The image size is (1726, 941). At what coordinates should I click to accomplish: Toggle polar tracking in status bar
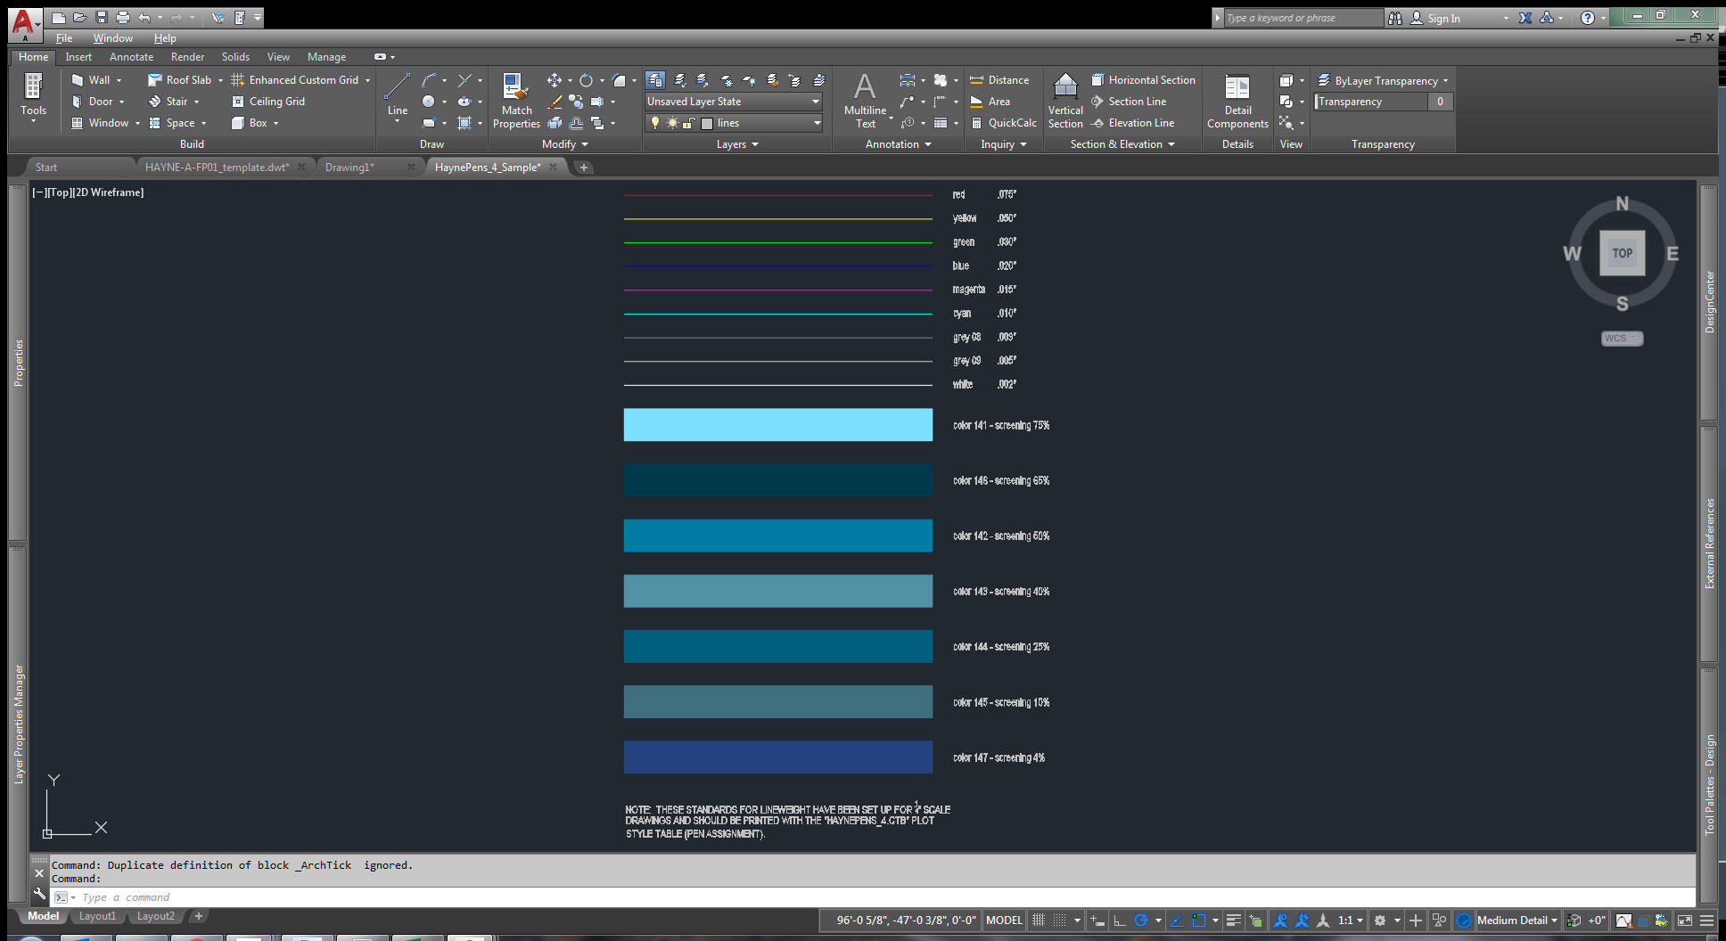(1141, 921)
